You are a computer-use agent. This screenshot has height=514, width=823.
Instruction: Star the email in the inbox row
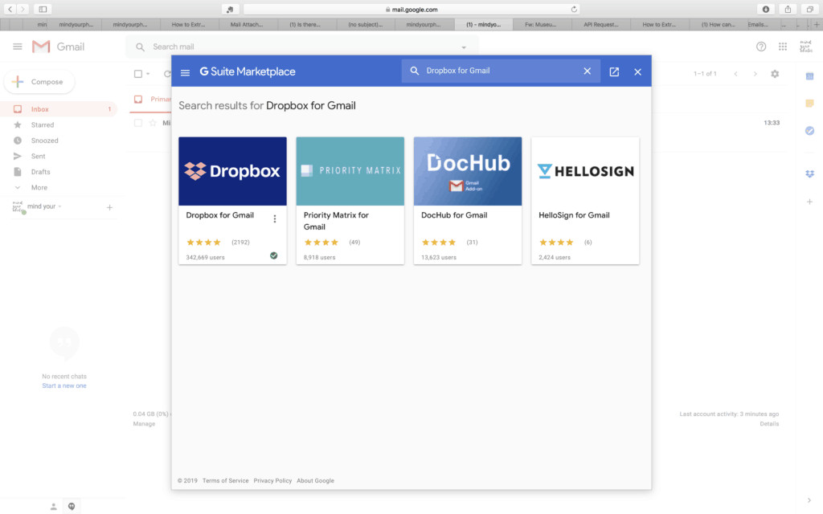[x=153, y=123]
